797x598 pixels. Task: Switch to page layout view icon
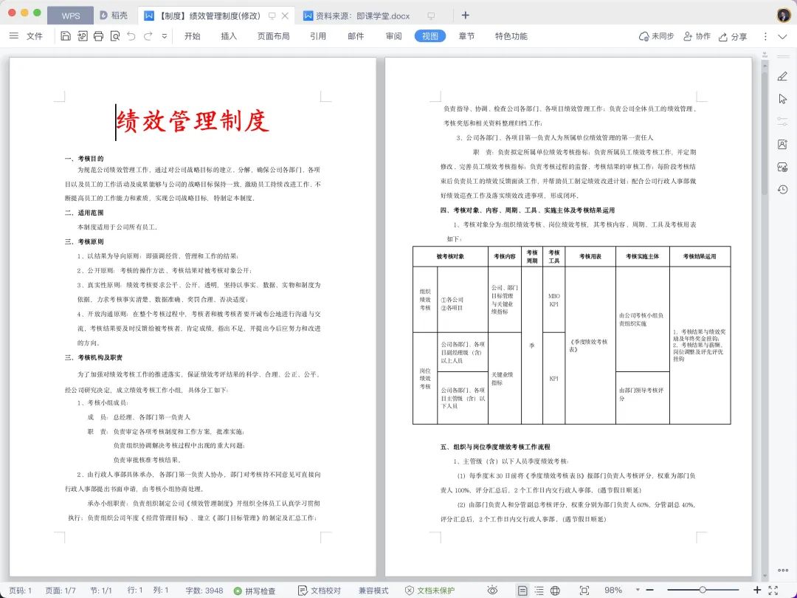[522, 591]
